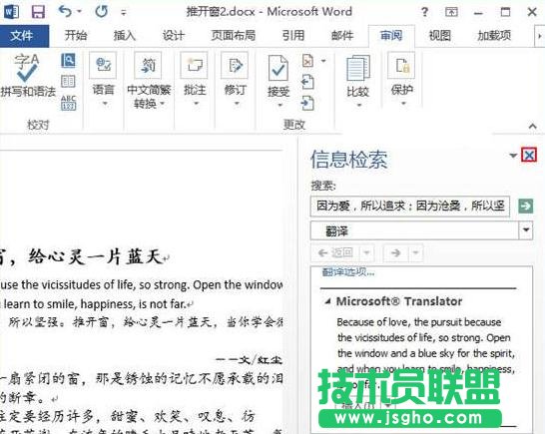Image resolution: width=545 pixels, height=434 pixels.
Task: Open the undo history dropdown arrow
Action: click(x=80, y=12)
